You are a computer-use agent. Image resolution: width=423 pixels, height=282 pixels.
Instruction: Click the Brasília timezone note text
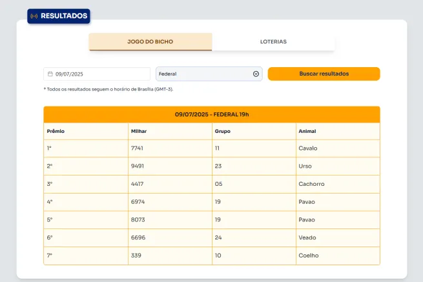(108, 89)
